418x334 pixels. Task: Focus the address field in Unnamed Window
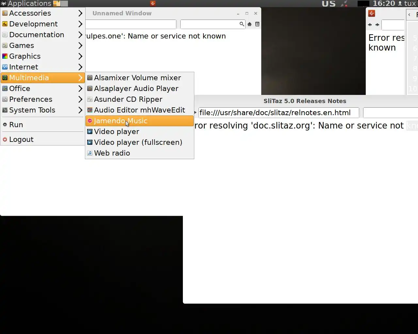pyautogui.click(x=131, y=24)
